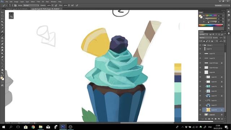Select the Pen tool
The image size is (231, 130).
point(2,57)
